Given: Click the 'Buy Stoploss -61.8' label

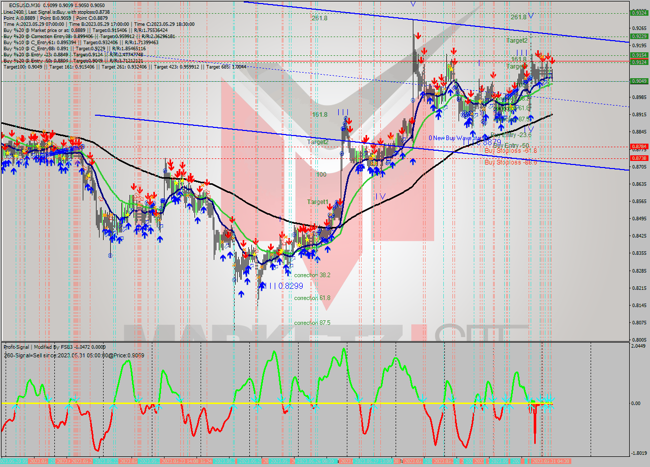Looking at the screenshot, I should click(510, 151).
